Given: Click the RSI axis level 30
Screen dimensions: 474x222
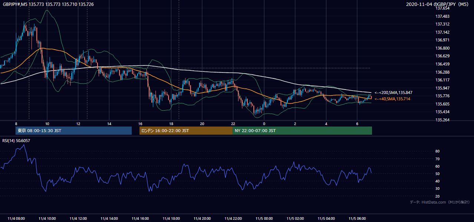Looking at the screenshot, I should coord(437,188).
